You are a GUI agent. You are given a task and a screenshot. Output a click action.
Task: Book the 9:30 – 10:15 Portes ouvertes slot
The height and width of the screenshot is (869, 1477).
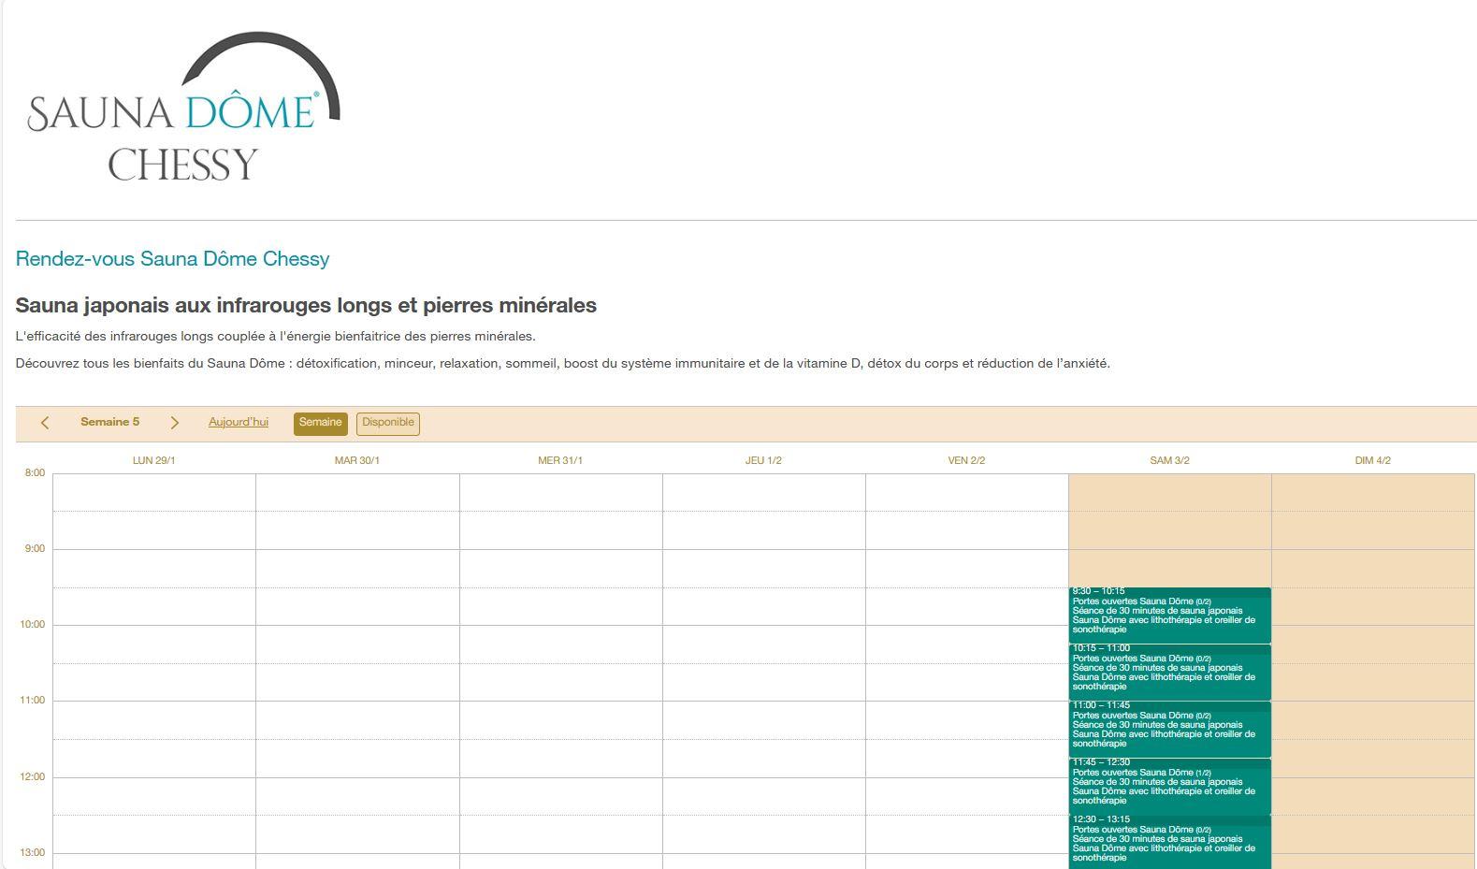[1169, 615]
